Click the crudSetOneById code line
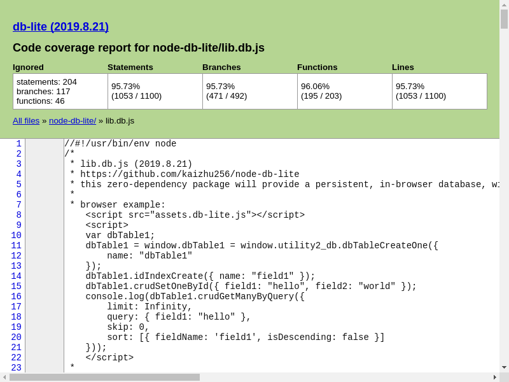Screen dimensions: 509x382 251,286
